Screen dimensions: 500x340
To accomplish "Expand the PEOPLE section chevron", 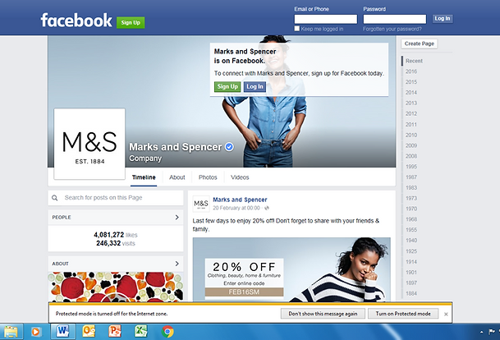I will [x=177, y=217].
